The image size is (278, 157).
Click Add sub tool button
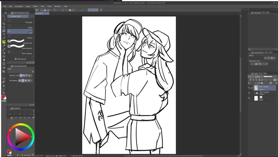click(x=20, y=59)
